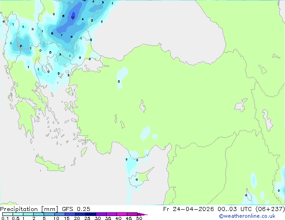
Task: Click the over-50 legend arrow tip
Action: click(142, 215)
